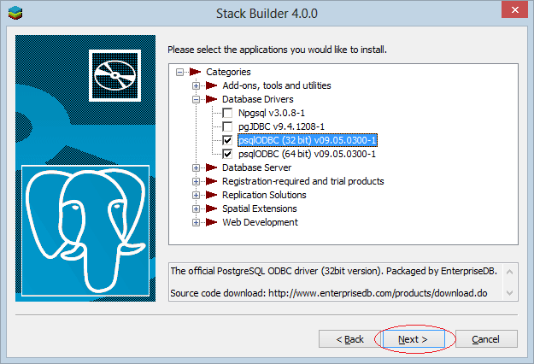Expand the Replication Solutions category
Image resolution: width=534 pixels, height=364 pixels.
[196, 195]
